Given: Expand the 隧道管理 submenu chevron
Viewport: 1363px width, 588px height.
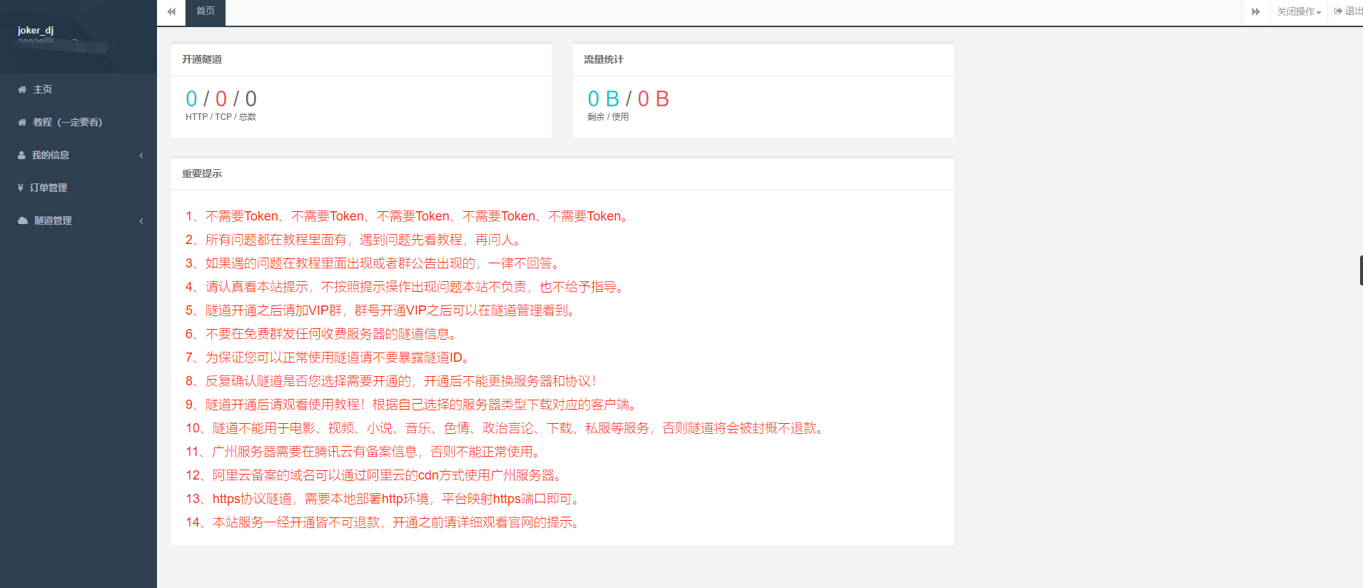Looking at the screenshot, I should (x=141, y=220).
